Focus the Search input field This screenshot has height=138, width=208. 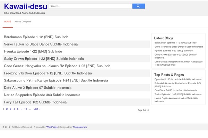coord(90,6)
